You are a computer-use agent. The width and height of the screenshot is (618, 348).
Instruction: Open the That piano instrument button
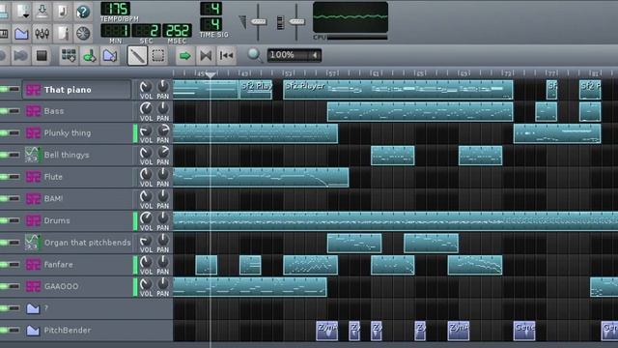pyautogui.click(x=77, y=90)
